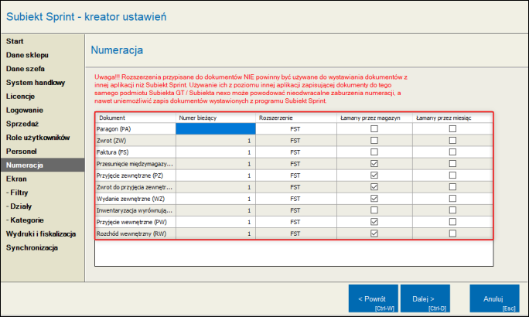This screenshot has width=529, height=317.
Task: Uncheck Łamany przez magazyn for Przyjęcie zewnętrzne (PZ)
Action: [374, 176]
